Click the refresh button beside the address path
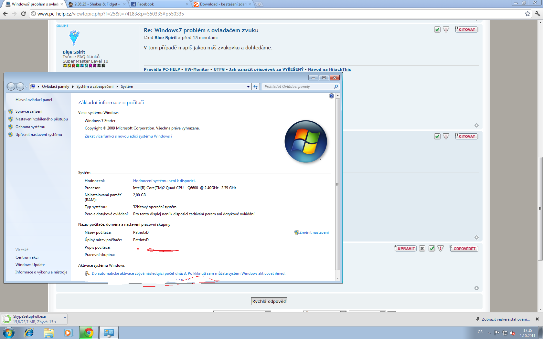 pos(256,87)
